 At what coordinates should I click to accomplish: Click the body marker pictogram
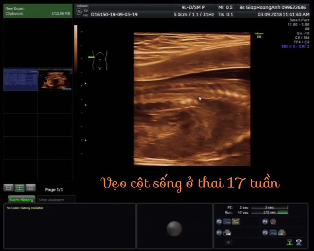pyautogui.click(x=100, y=60)
